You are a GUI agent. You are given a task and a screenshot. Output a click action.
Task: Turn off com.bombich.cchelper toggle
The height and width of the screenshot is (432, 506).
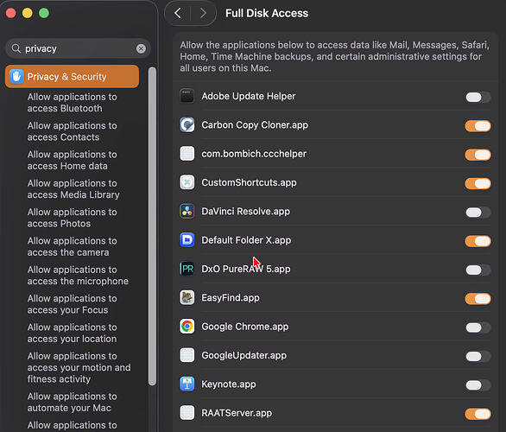point(478,155)
